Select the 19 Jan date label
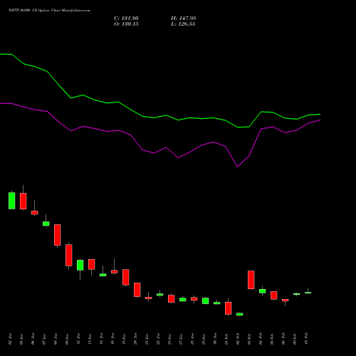 [124, 339]
